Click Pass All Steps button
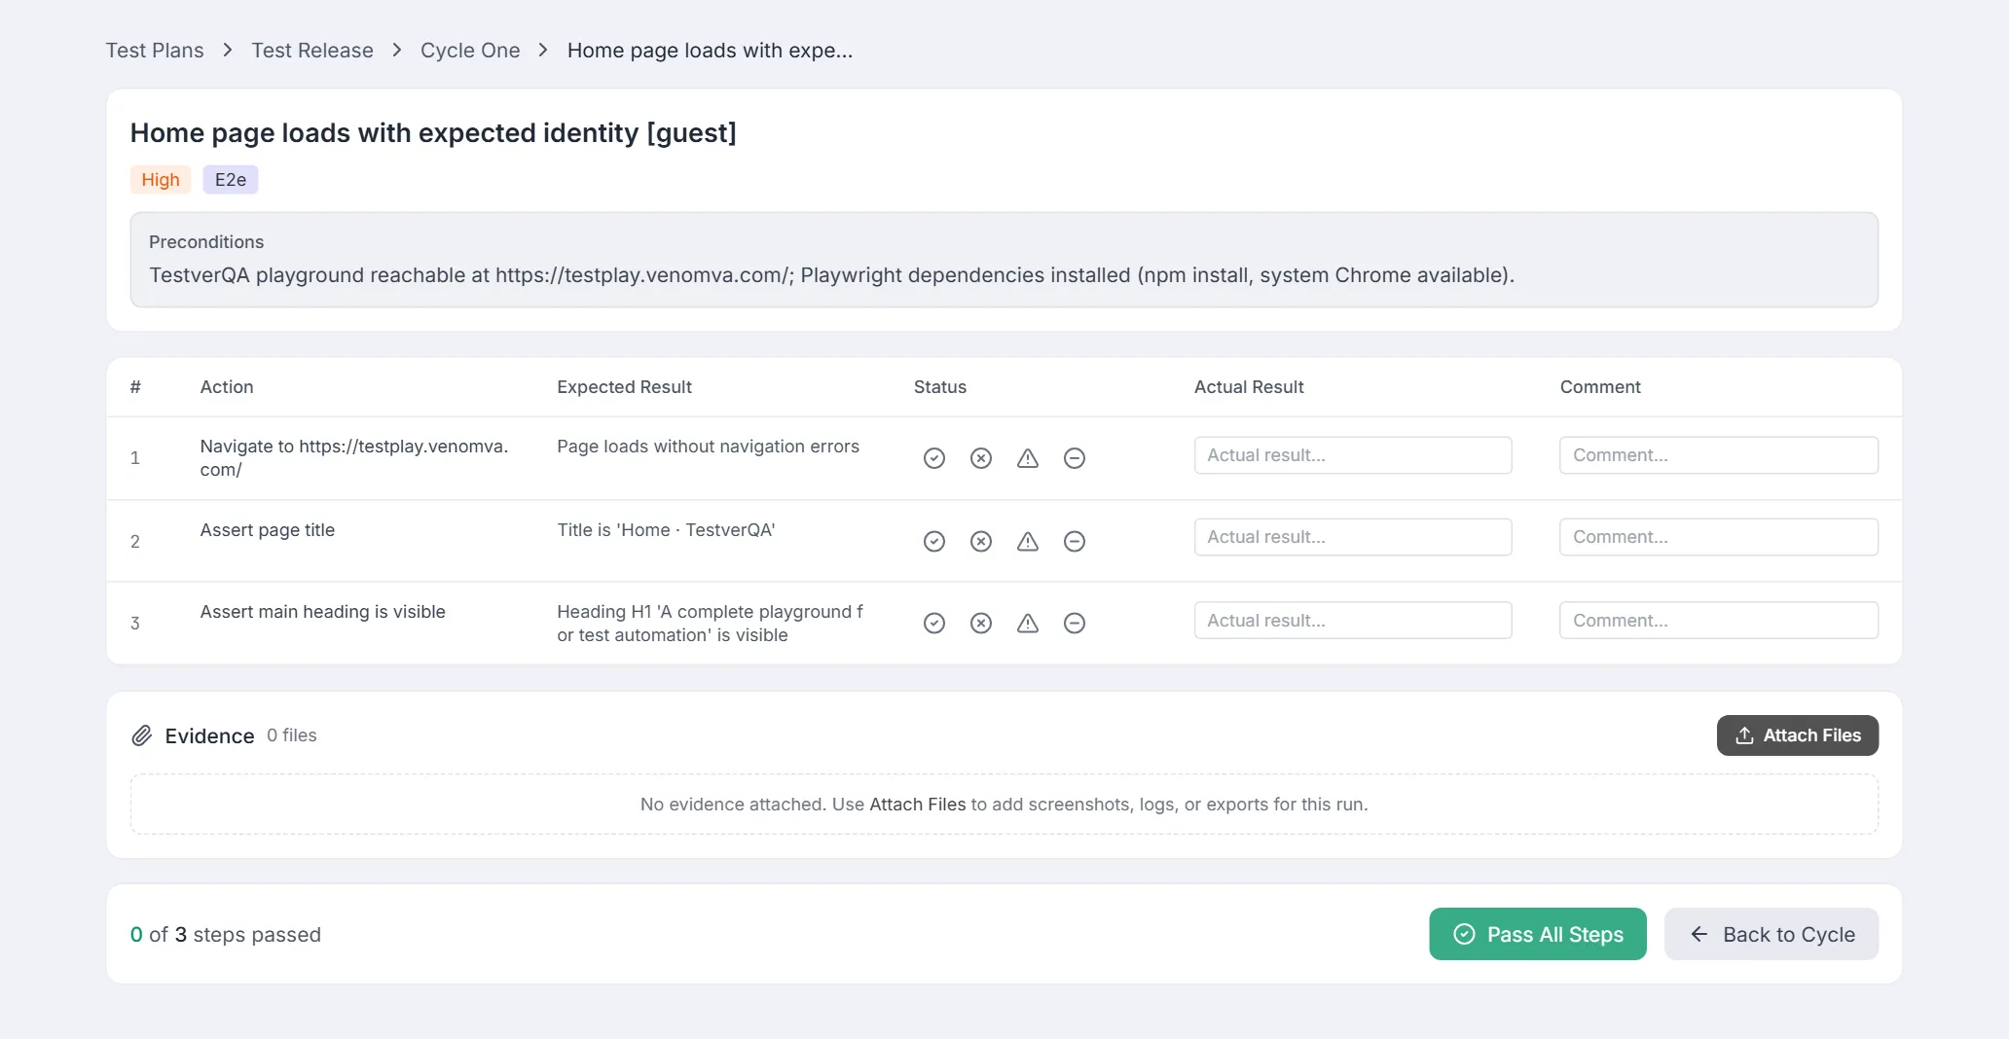Screen dimensions: 2009x1039 [x=1538, y=934]
